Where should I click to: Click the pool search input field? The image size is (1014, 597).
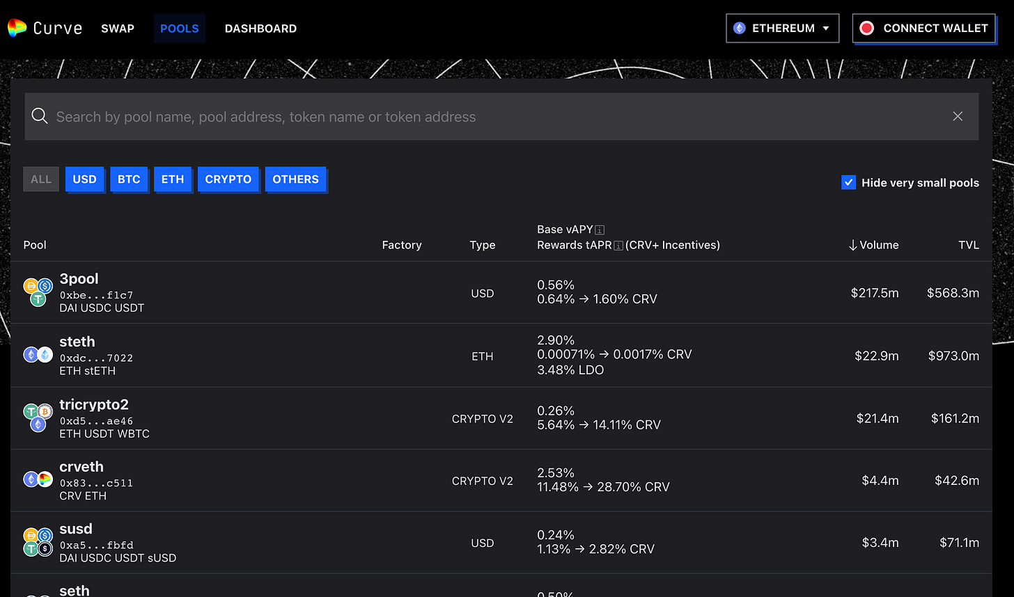(x=501, y=117)
